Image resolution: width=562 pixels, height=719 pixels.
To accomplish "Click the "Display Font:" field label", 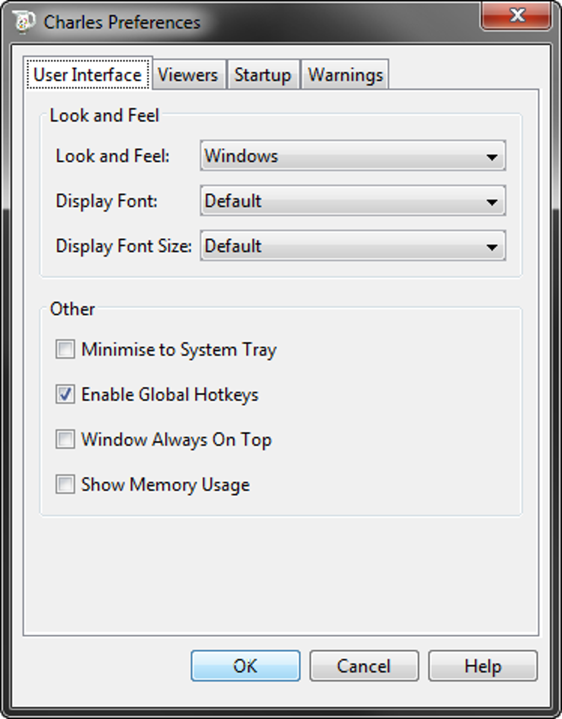I will pos(106,201).
